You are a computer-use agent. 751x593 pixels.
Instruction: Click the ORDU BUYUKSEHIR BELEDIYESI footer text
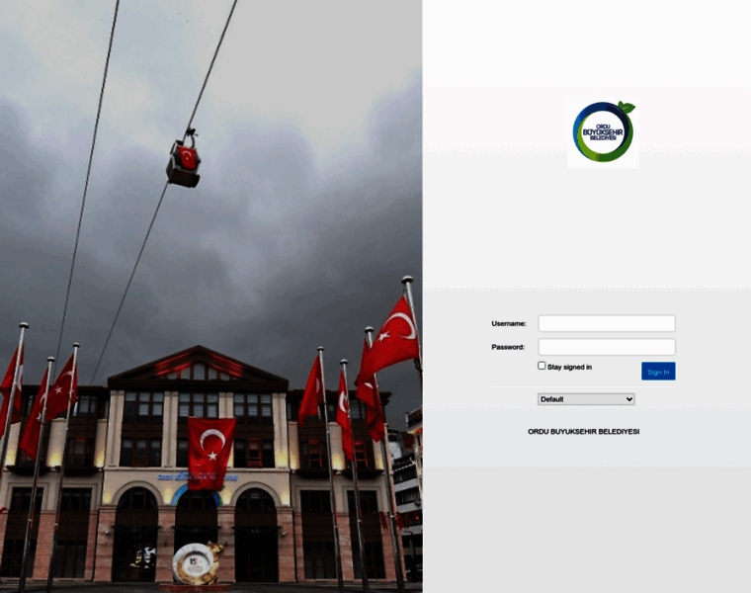pos(583,432)
